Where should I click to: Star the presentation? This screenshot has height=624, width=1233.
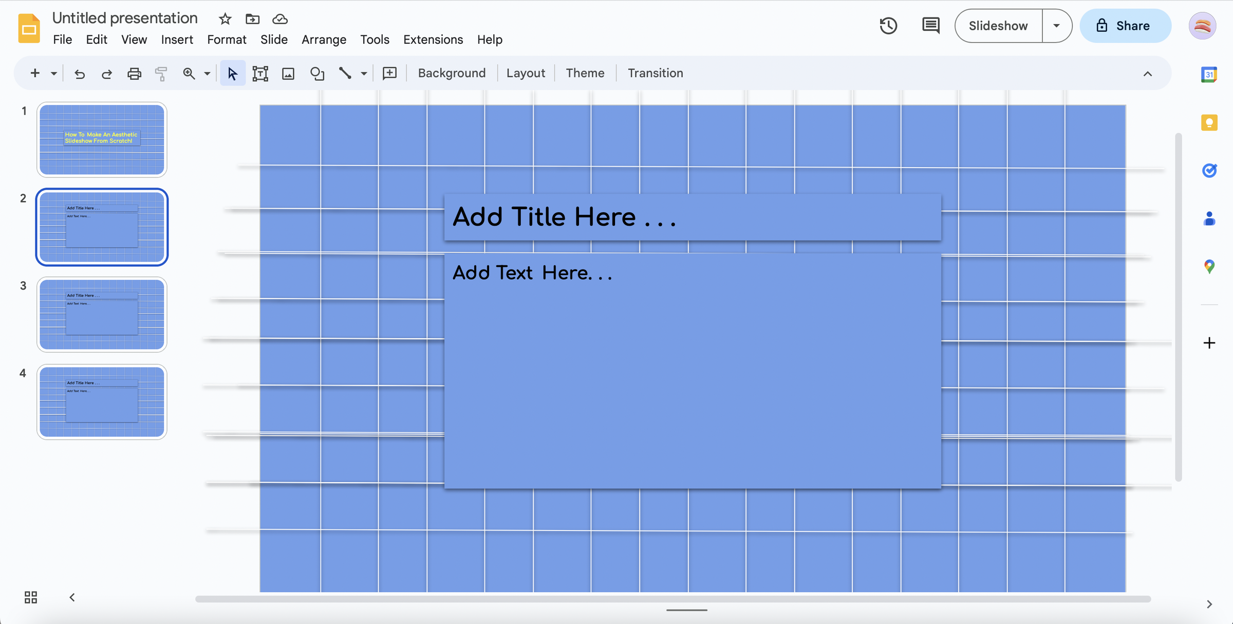click(x=225, y=19)
